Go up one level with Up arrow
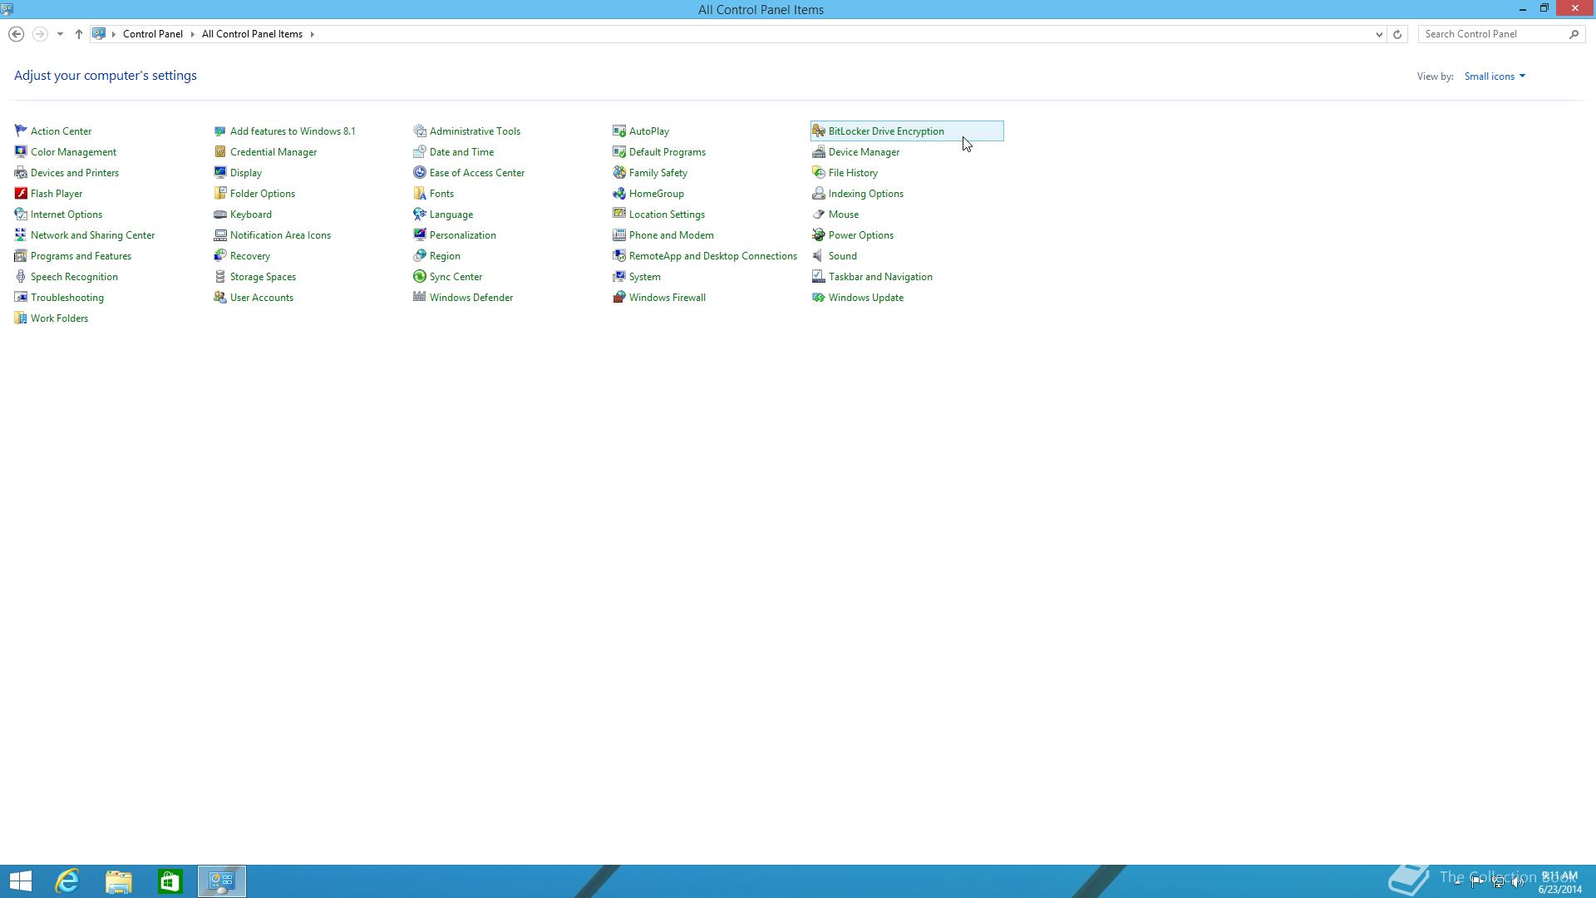Screen dimensions: 1596x898 (79, 34)
